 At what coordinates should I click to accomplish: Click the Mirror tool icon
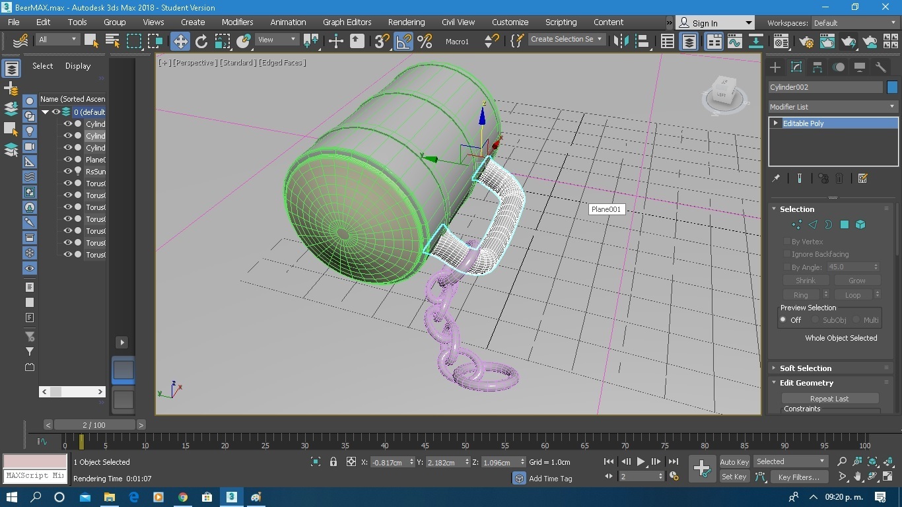[x=621, y=42]
